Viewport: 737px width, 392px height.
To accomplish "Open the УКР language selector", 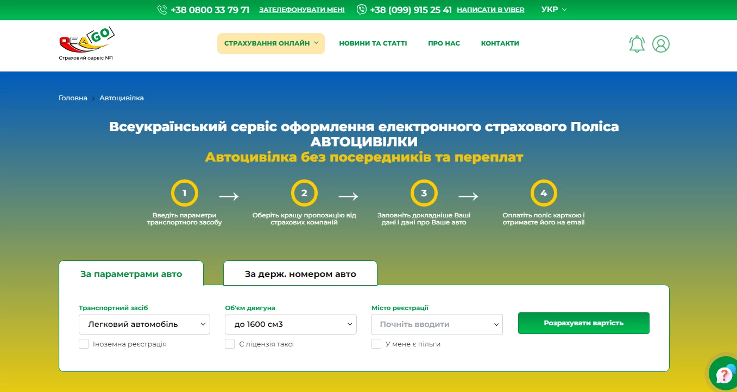I will point(553,9).
